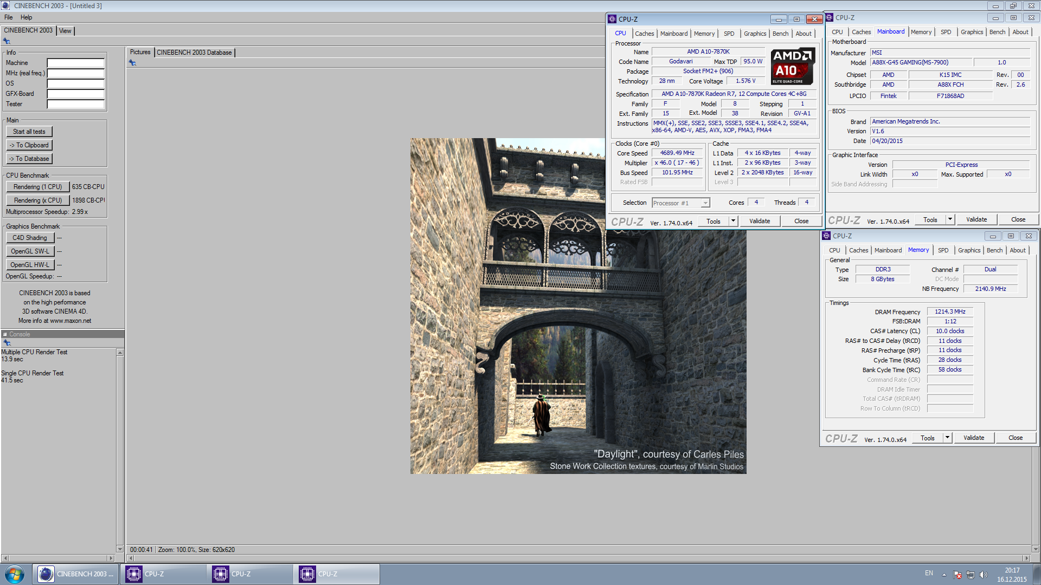Click the pin icon under Pictures tab
This screenshot has height=585, width=1041.
(x=132, y=63)
